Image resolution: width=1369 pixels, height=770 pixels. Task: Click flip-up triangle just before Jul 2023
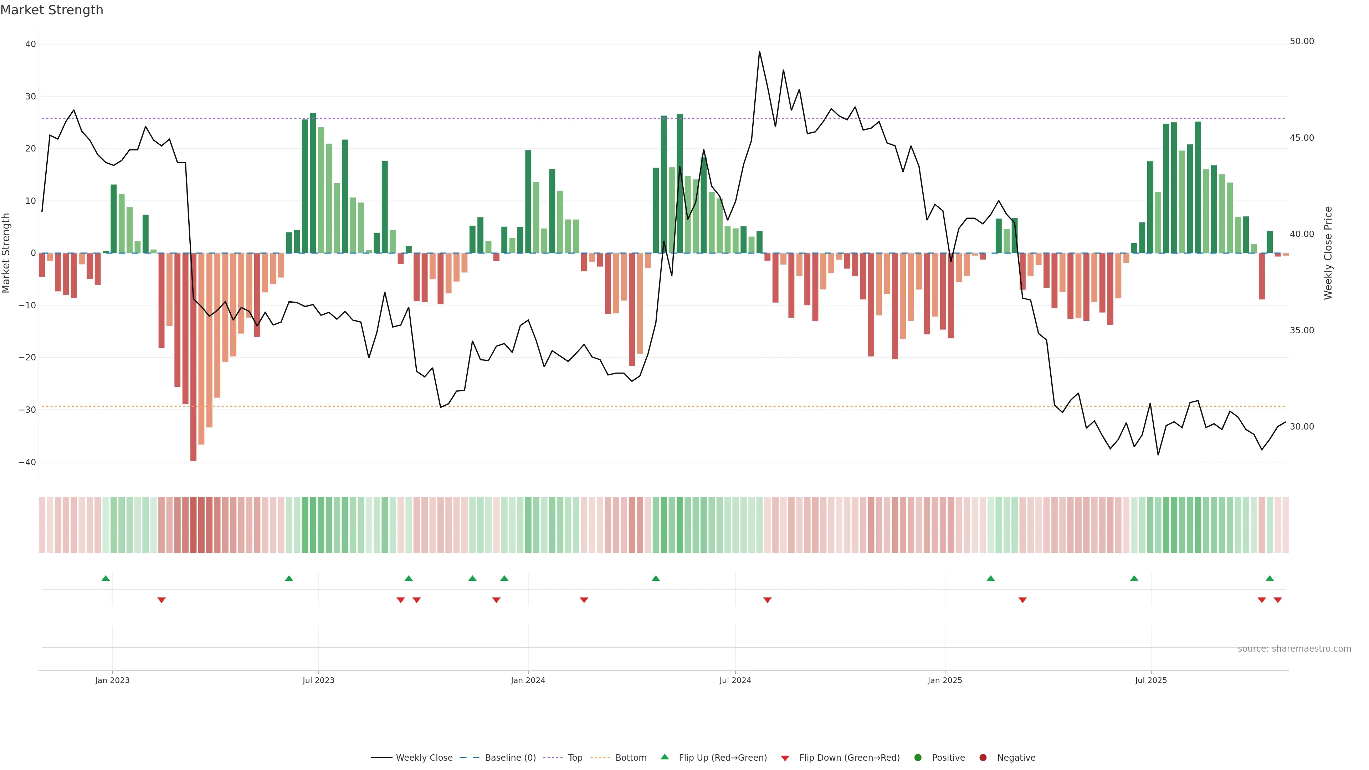(x=289, y=578)
